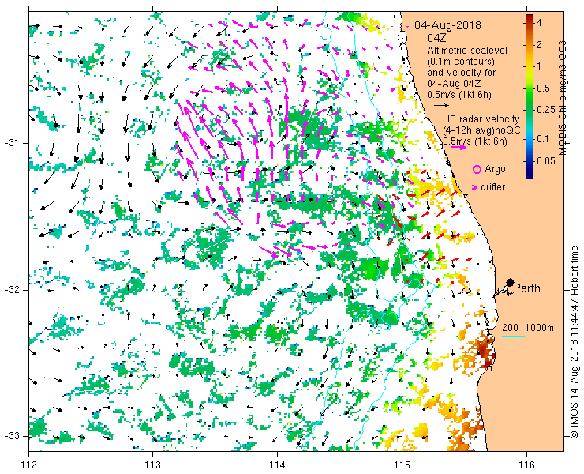Click the Perth label
This screenshot has height=474, width=584.
click(x=527, y=288)
